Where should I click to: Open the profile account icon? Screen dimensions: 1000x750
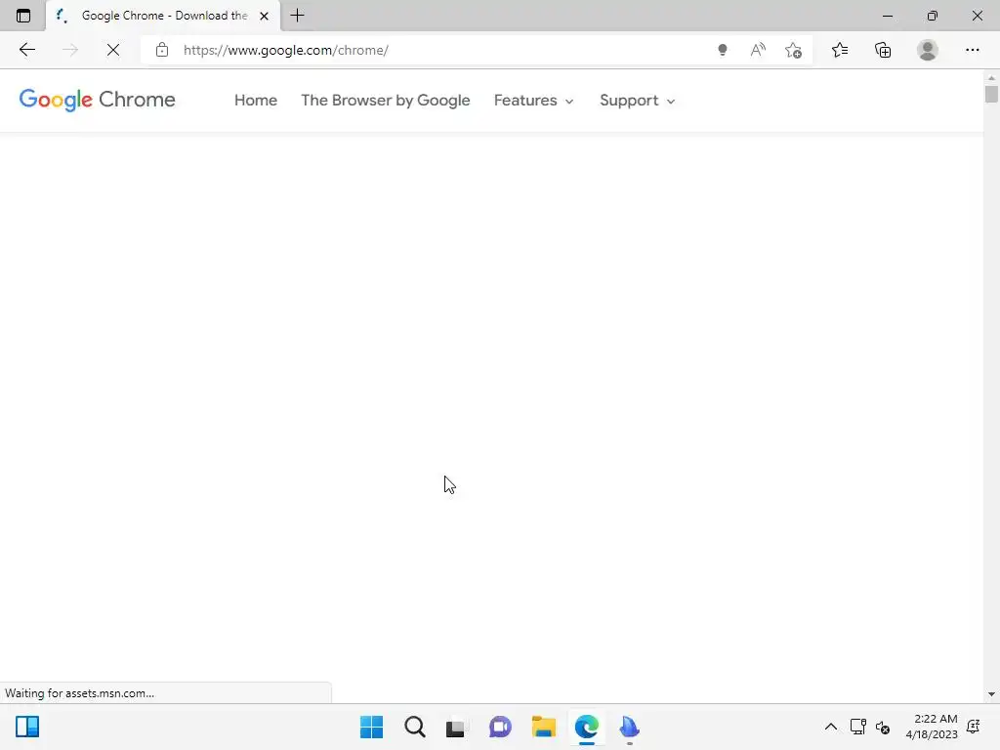tap(928, 50)
